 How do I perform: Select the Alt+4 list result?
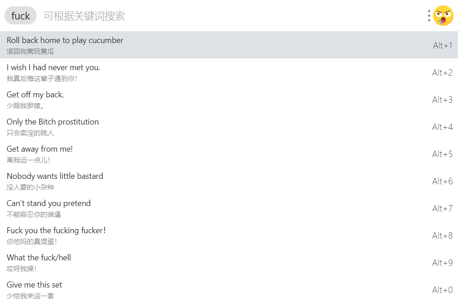coord(229,127)
